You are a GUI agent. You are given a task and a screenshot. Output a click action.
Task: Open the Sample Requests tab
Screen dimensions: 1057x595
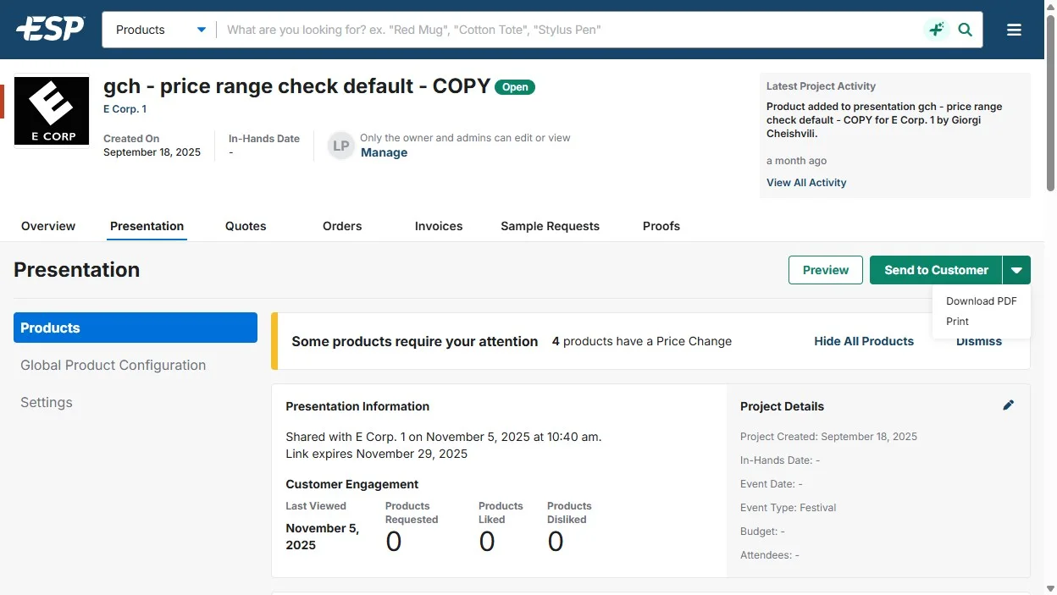(x=550, y=226)
